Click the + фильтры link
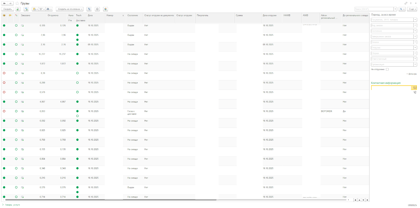Image resolution: width=420 pixels, height=208 pixels. point(411,74)
